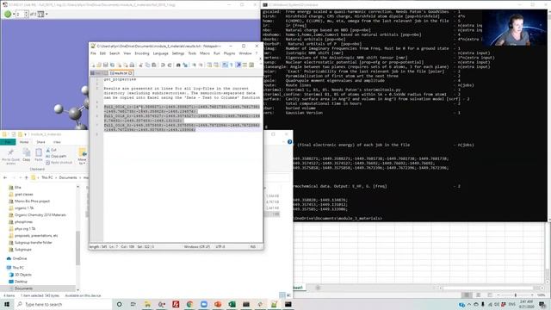
Task: Toggle the indent guide icon in Notepad++ toolbar
Action: pyautogui.click(x=238, y=65)
